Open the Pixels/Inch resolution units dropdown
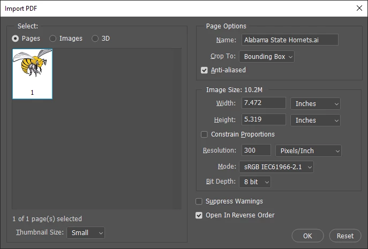 pyautogui.click(x=309, y=150)
